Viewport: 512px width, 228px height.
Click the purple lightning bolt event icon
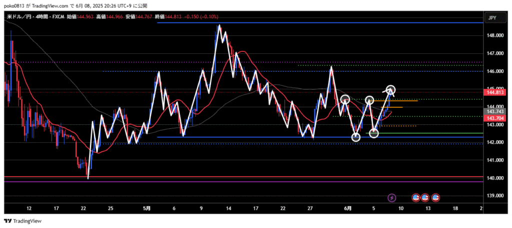[392, 198]
